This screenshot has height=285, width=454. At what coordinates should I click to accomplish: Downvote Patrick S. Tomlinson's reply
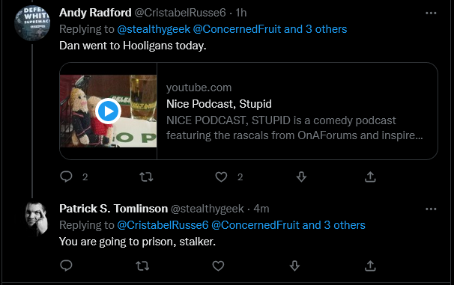(x=294, y=266)
